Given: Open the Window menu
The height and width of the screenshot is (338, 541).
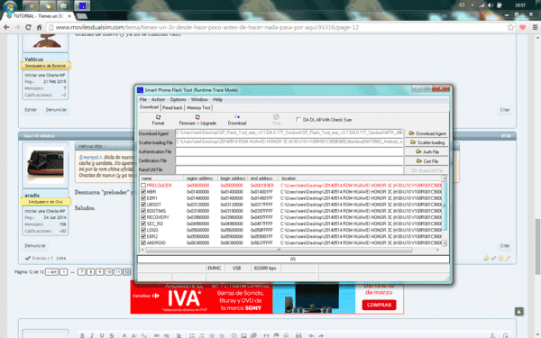Looking at the screenshot, I should (x=199, y=99).
